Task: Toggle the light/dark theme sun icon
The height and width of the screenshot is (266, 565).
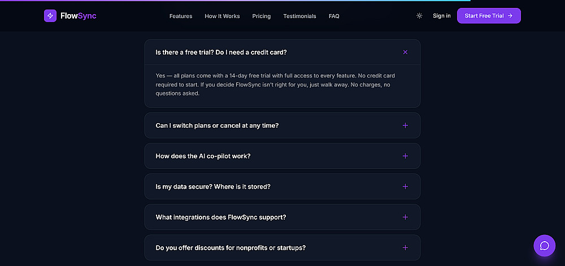Action: point(419,16)
